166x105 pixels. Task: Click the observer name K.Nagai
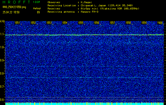click(86, 2)
